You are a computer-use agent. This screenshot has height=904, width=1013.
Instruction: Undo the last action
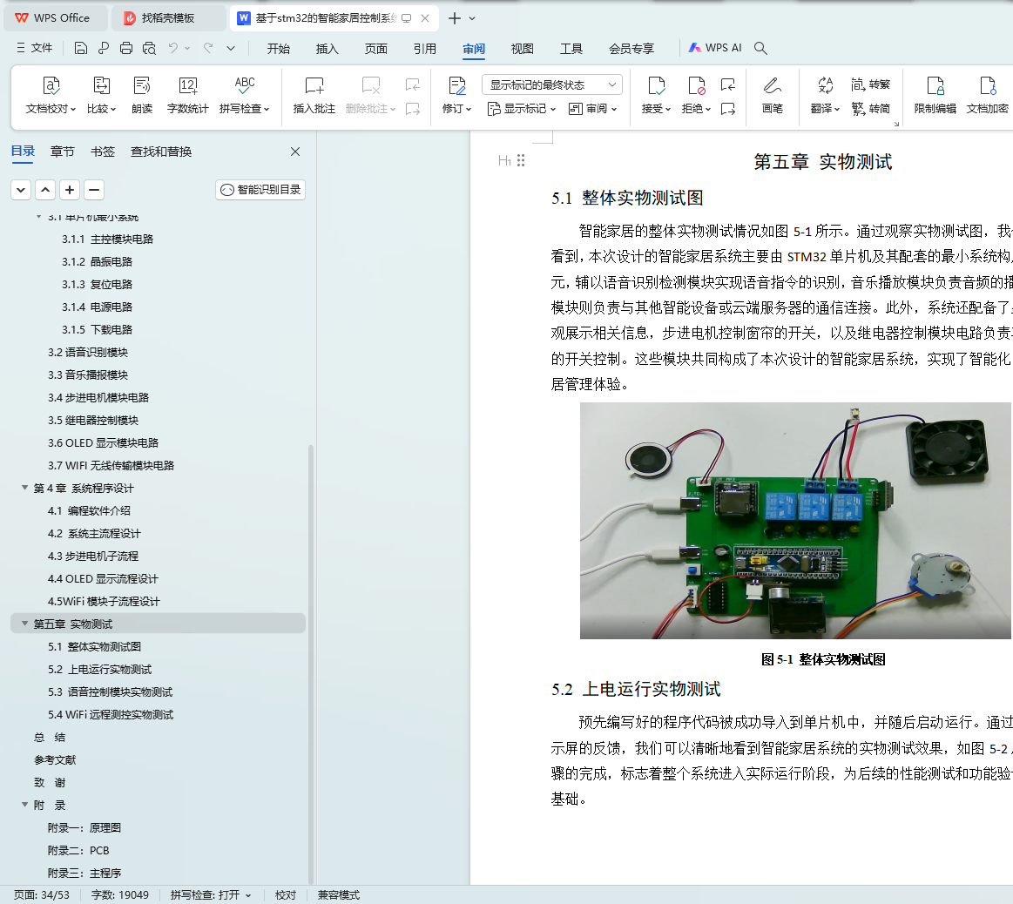pos(172,48)
